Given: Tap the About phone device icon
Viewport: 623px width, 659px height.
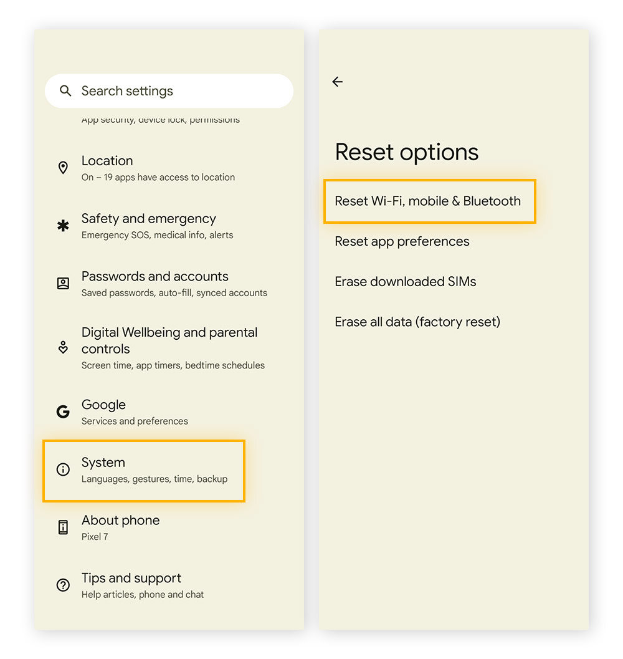Looking at the screenshot, I should [63, 527].
